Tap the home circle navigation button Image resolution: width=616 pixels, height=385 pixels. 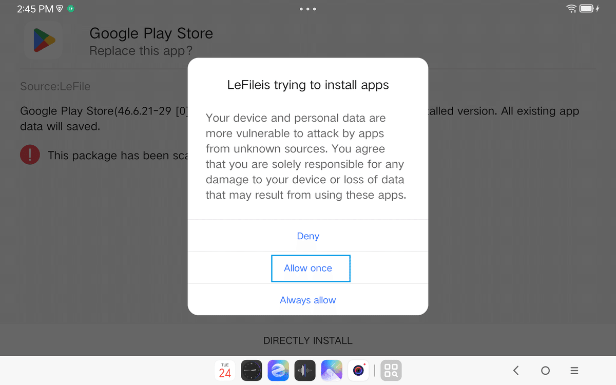[545, 370]
